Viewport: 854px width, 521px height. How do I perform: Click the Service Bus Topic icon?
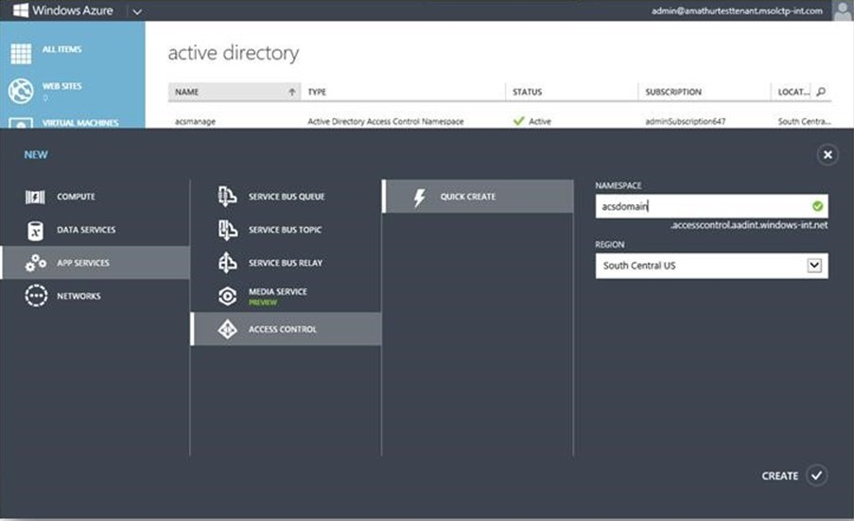(228, 230)
